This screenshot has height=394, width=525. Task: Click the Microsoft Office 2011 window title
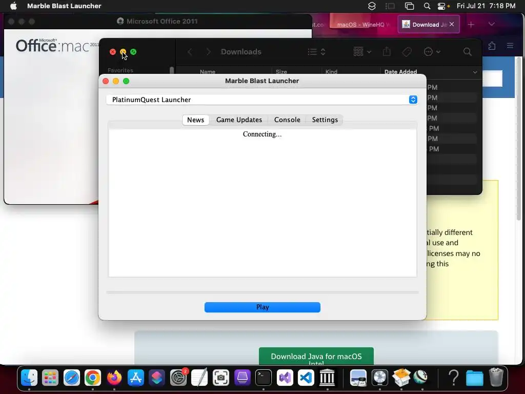162,22
